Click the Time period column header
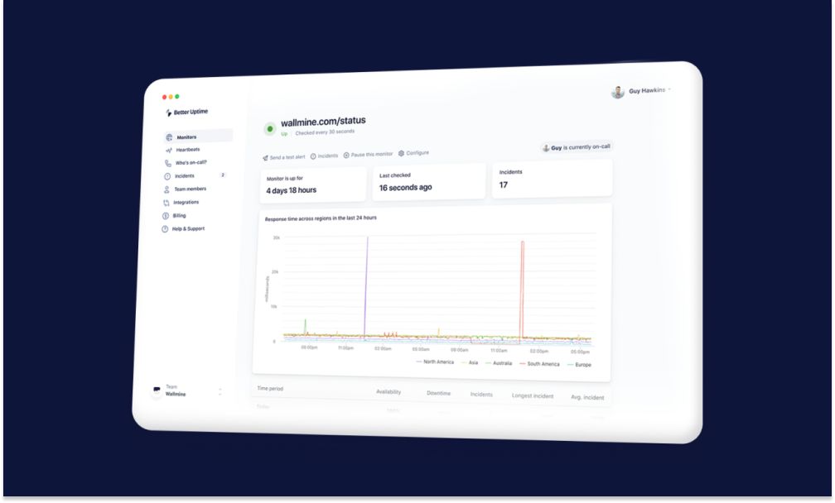835x503 pixels. (x=270, y=389)
